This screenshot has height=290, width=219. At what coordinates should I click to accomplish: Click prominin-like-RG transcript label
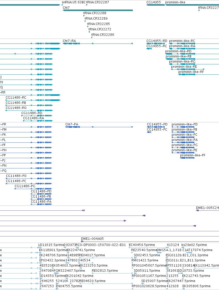(x=182, y=62)
